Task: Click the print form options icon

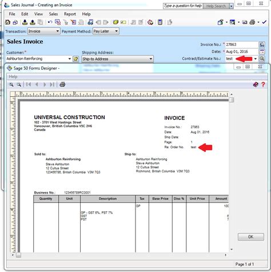Action: 221,22
